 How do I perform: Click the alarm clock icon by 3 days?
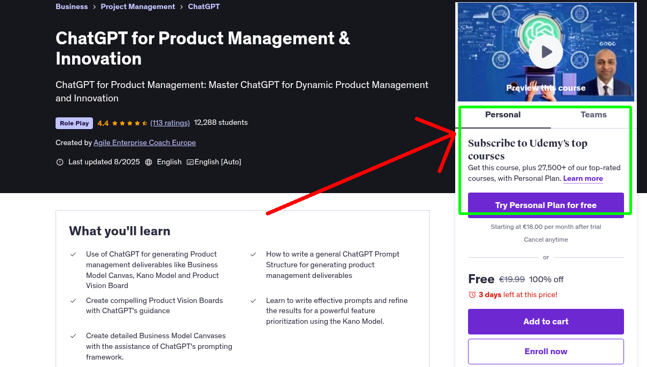472,294
